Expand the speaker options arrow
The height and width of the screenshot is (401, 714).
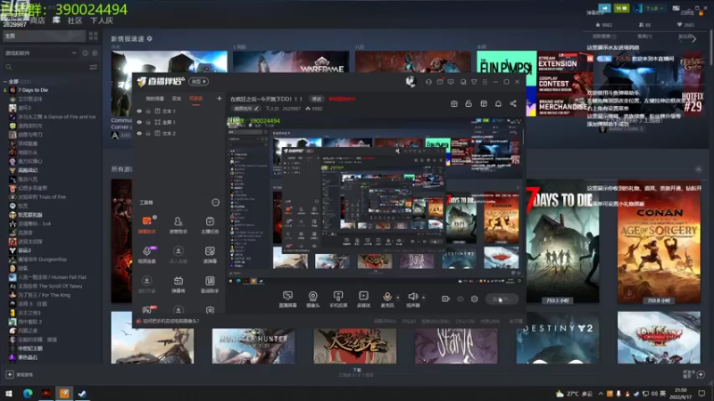click(423, 298)
